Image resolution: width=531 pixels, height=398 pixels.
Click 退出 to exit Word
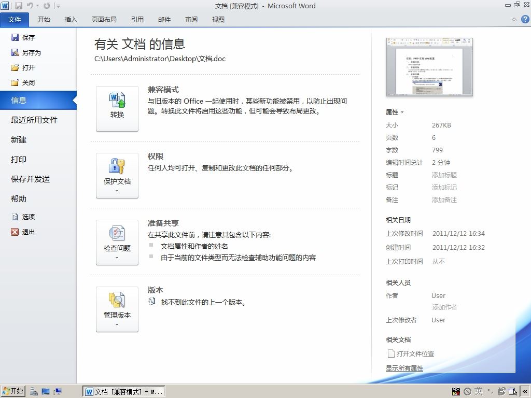[x=23, y=232]
